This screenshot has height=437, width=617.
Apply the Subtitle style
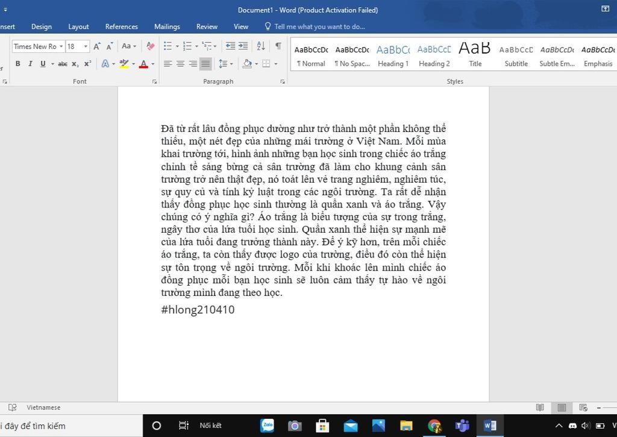pyautogui.click(x=516, y=55)
